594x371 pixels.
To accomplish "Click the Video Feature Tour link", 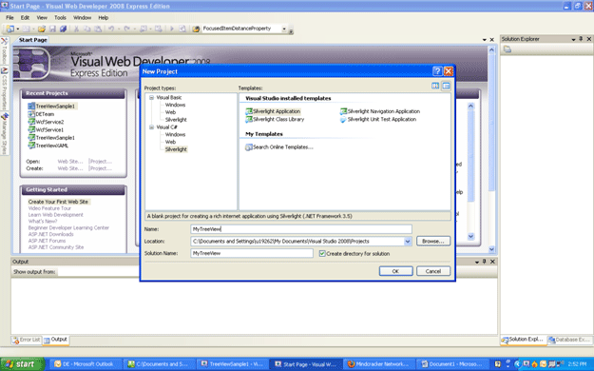I will 49,208.
